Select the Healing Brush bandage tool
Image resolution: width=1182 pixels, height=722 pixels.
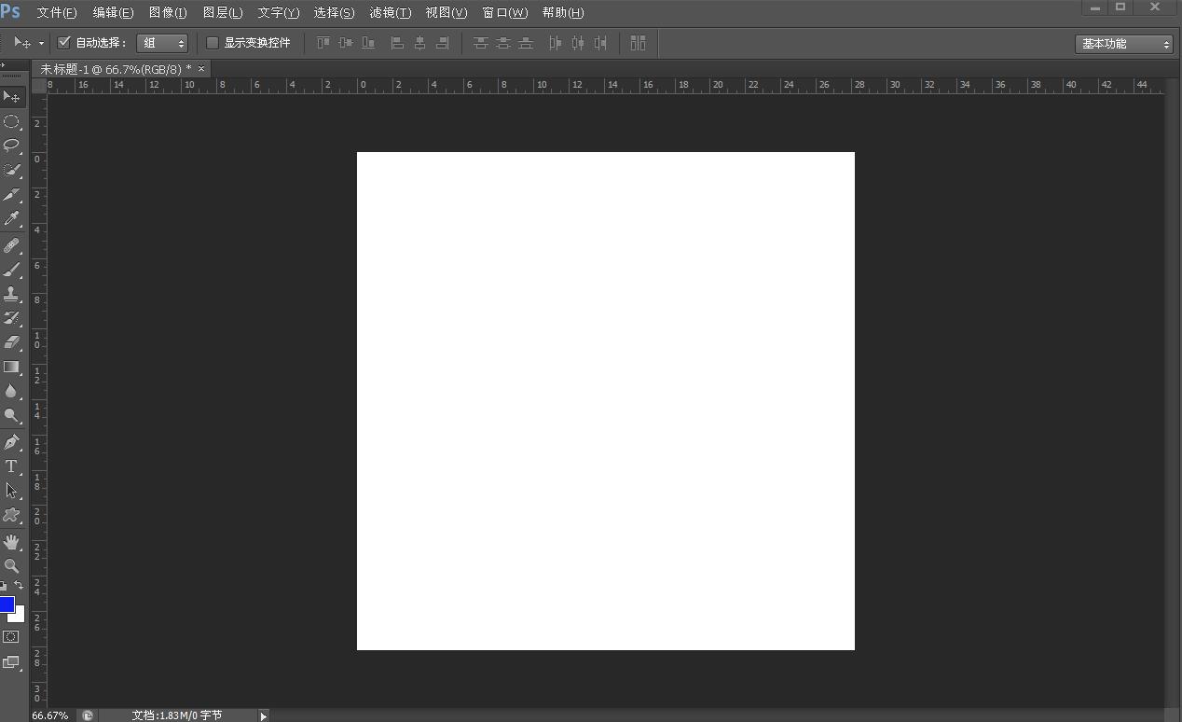point(12,245)
